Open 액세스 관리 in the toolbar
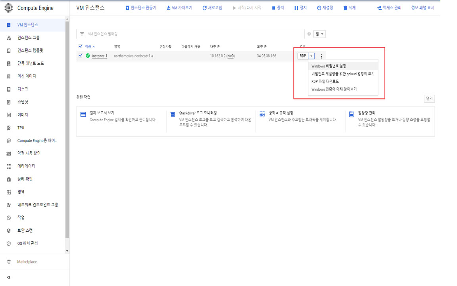Screen dimensions: 457x286 pyautogui.click(x=389, y=8)
